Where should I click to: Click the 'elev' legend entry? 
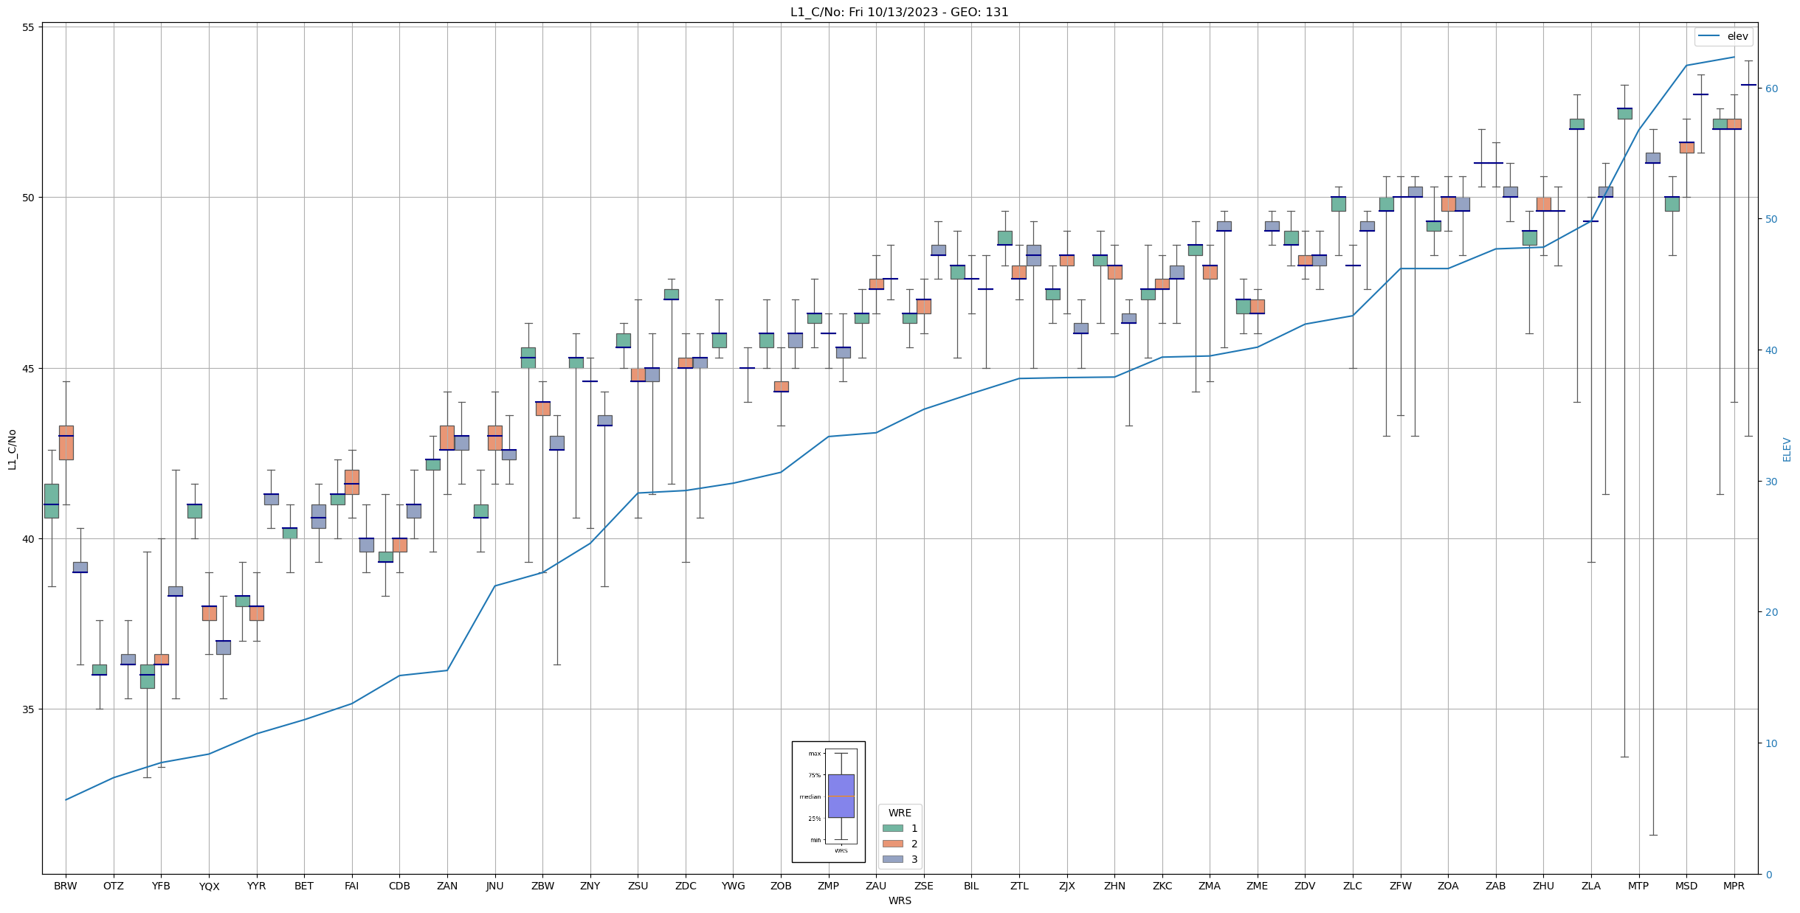point(1723,36)
